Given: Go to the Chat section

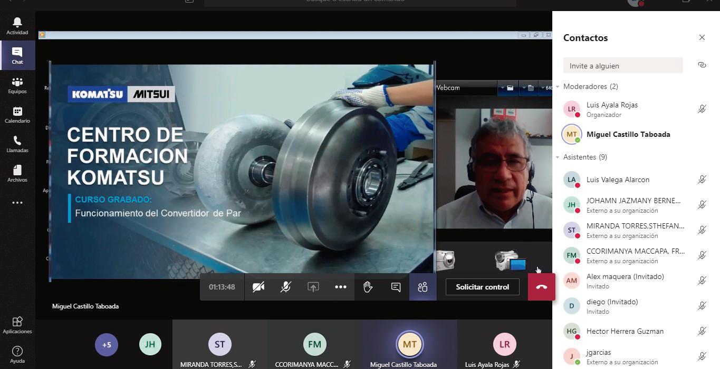Looking at the screenshot, I should point(17,55).
